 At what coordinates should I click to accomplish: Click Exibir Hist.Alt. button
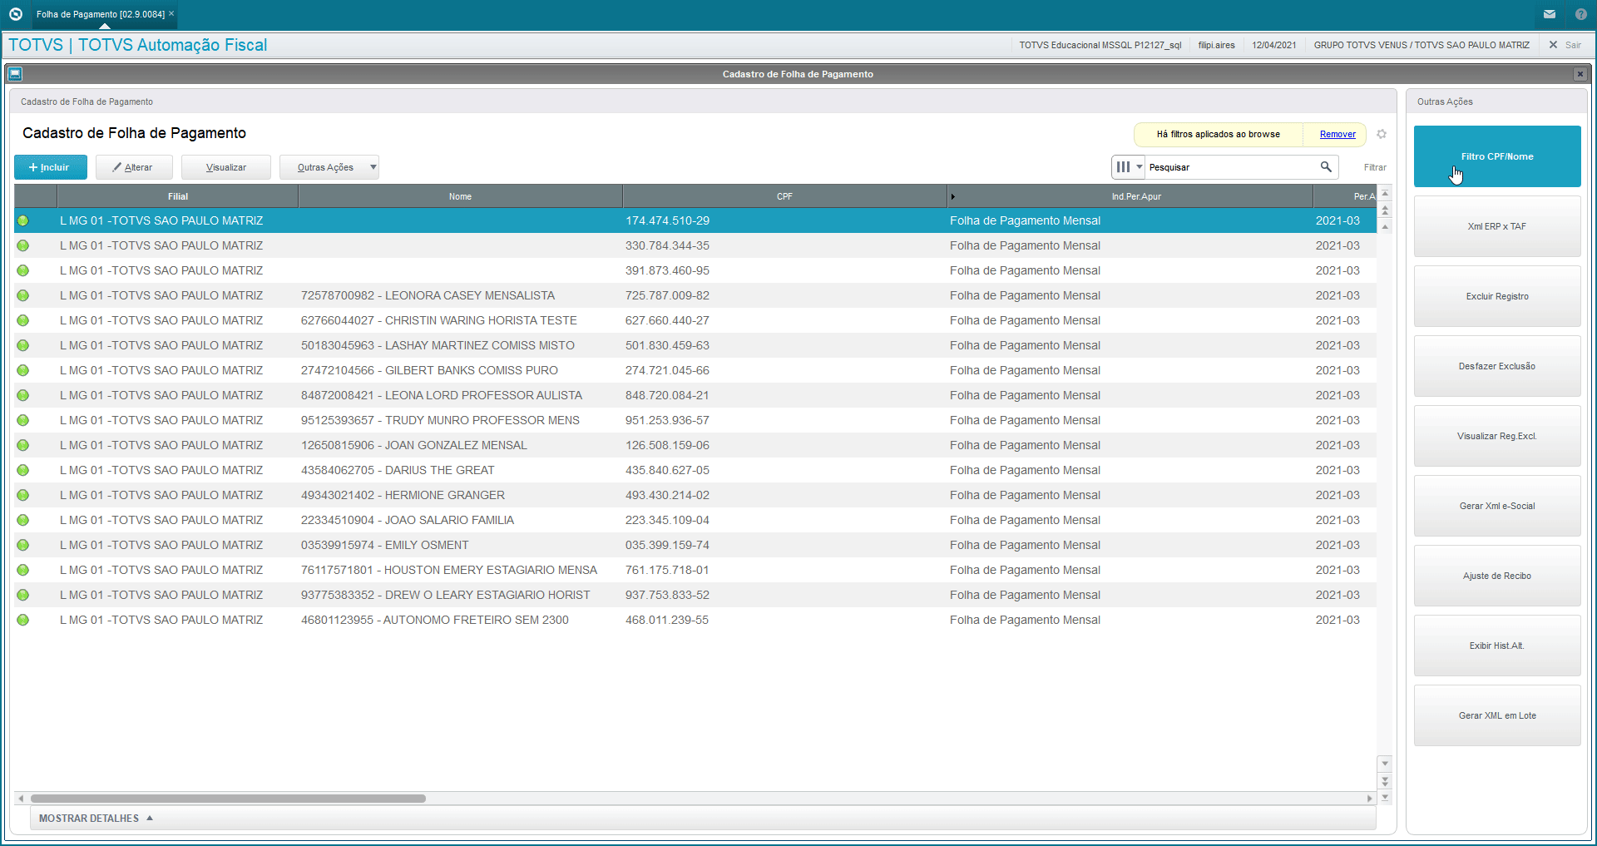click(1497, 646)
